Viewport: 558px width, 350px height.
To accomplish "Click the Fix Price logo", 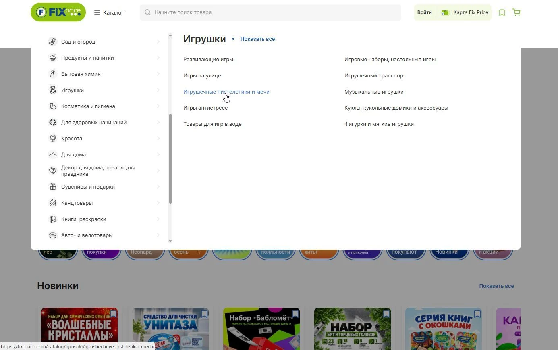I will [58, 12].
